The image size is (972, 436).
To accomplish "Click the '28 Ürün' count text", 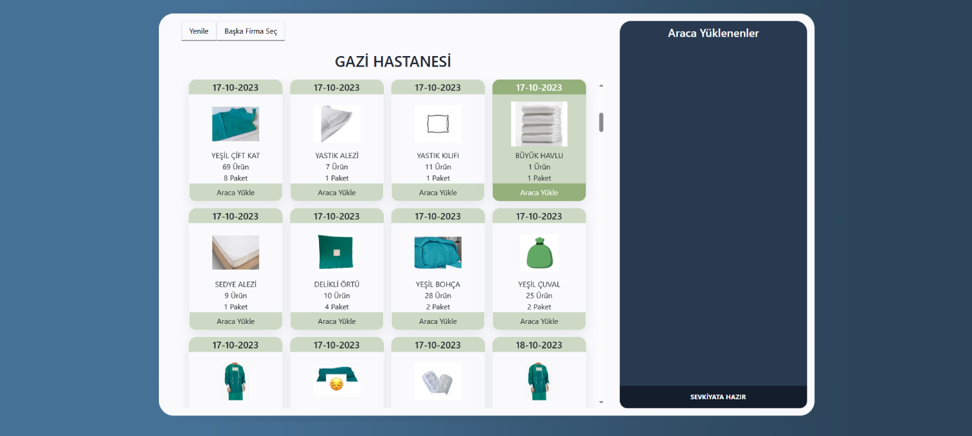I will pos(438,296).
